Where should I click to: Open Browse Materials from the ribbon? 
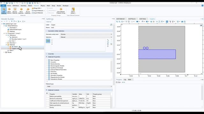click(15, 11)
